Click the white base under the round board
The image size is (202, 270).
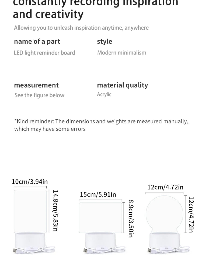coord(164,240)
